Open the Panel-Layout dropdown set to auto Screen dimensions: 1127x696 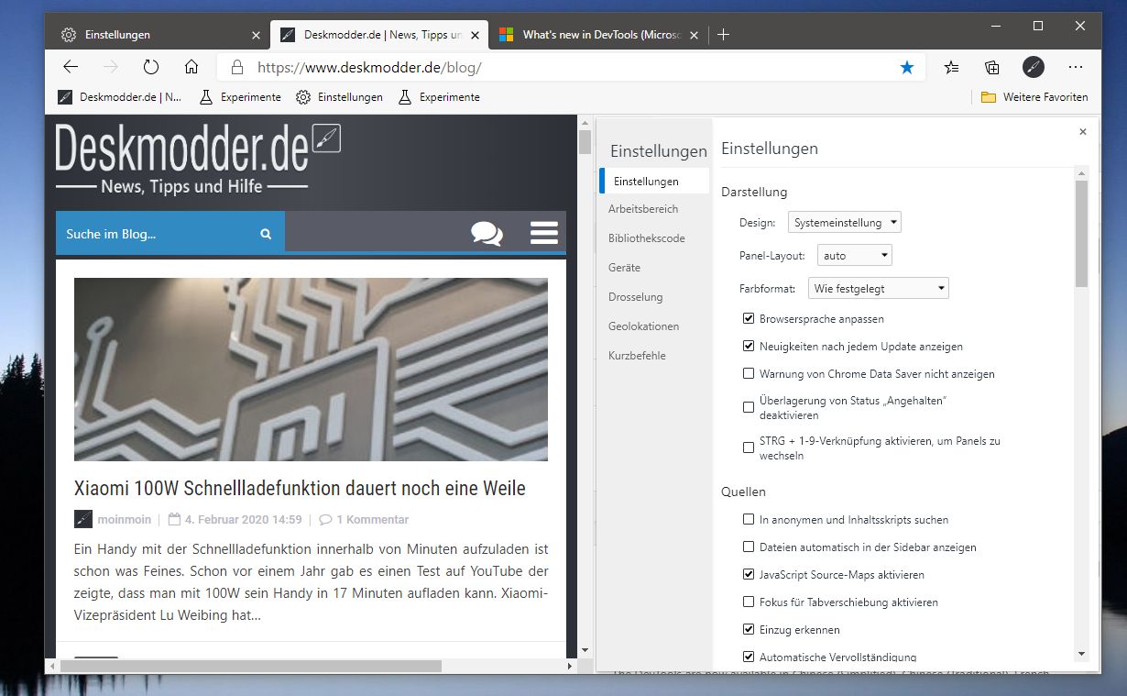point(854,256)
